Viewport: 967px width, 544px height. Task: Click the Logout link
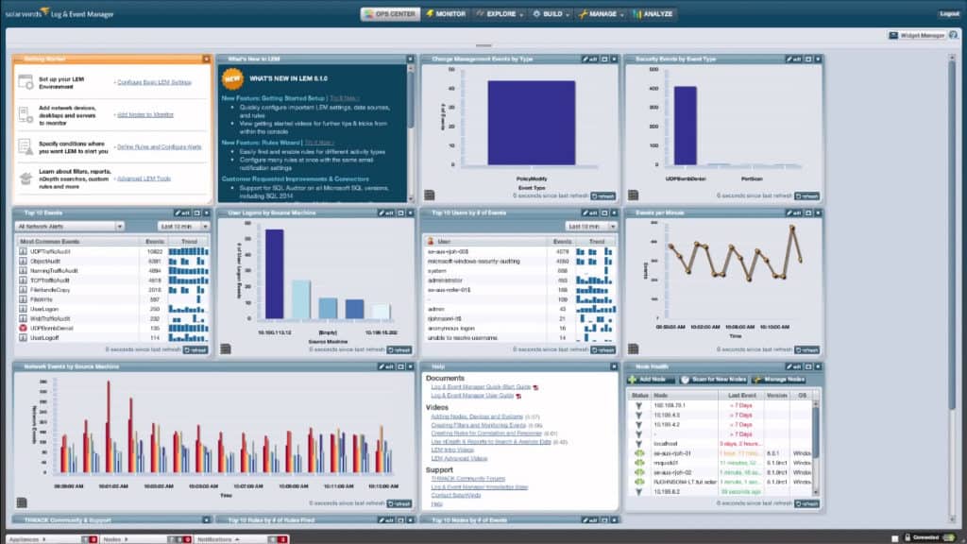point(949,13)
